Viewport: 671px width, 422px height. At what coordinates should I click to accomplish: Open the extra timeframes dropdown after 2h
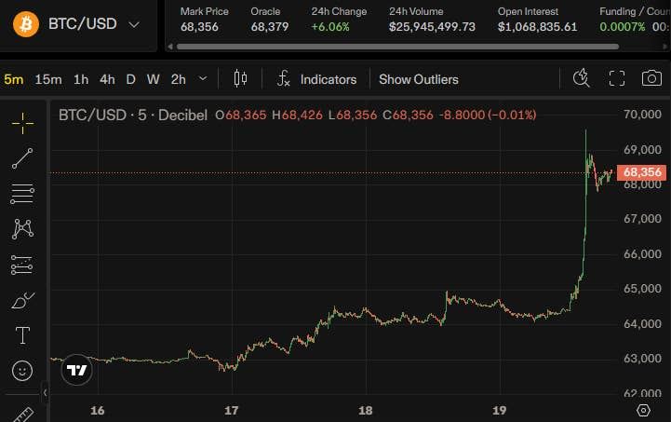pos(203,79)
